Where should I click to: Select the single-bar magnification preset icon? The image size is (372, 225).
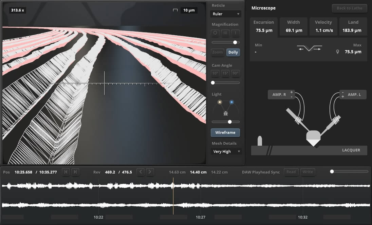coord(236,33)
